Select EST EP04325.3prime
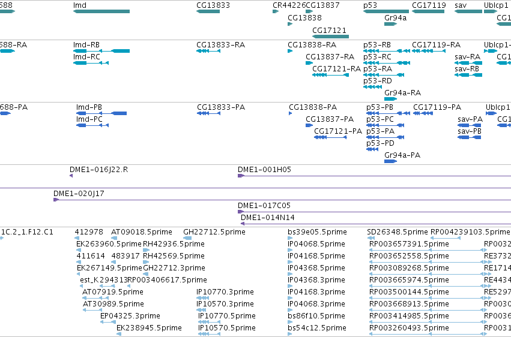This screenshot has height=337, width=511. (108, 323)
